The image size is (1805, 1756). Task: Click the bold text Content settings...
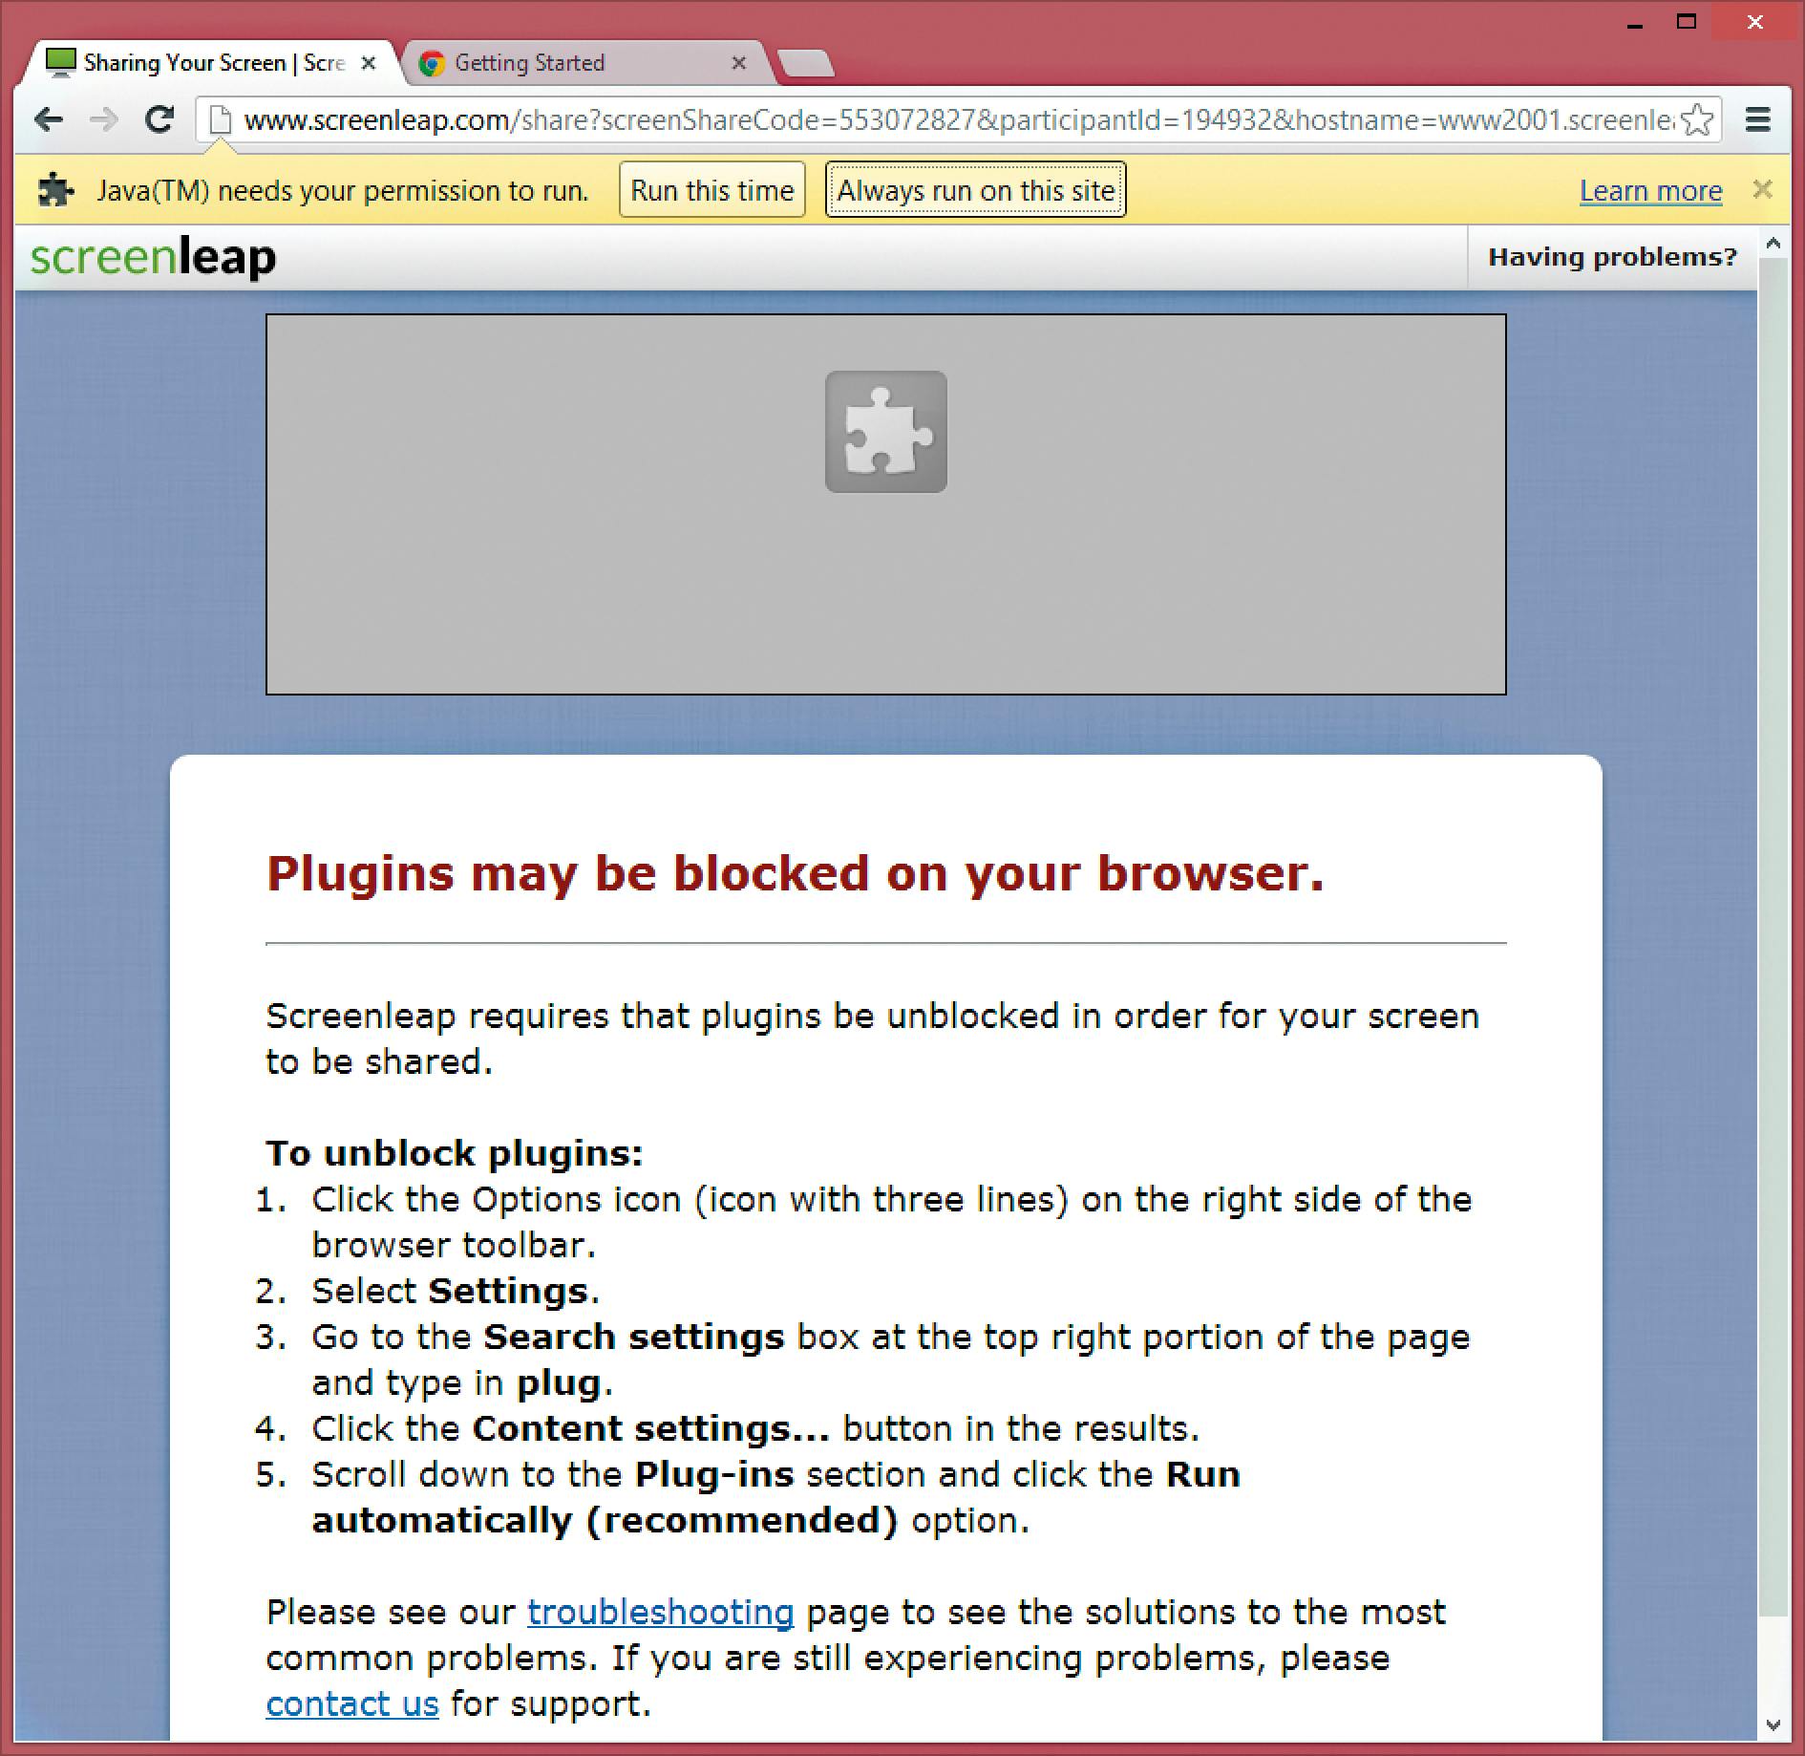(651, 1428)
